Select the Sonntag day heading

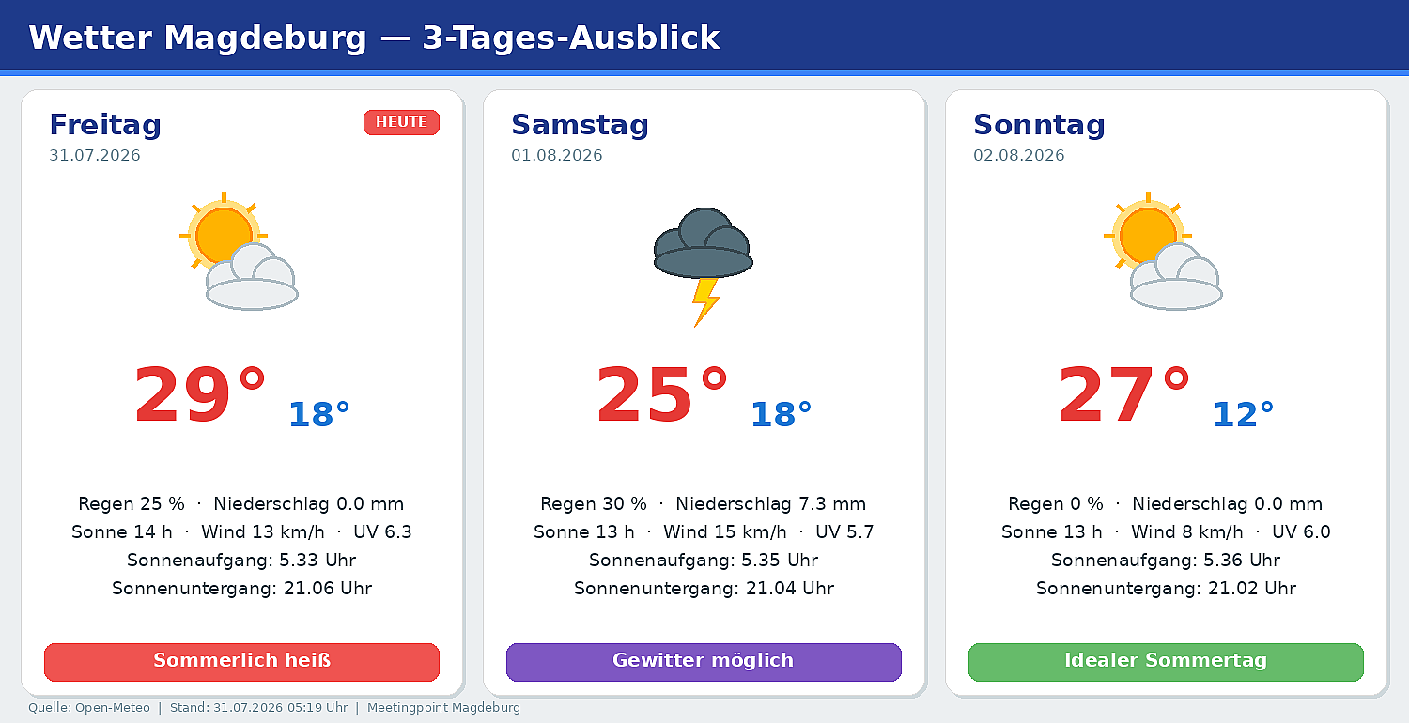(x=1039, y=125)
